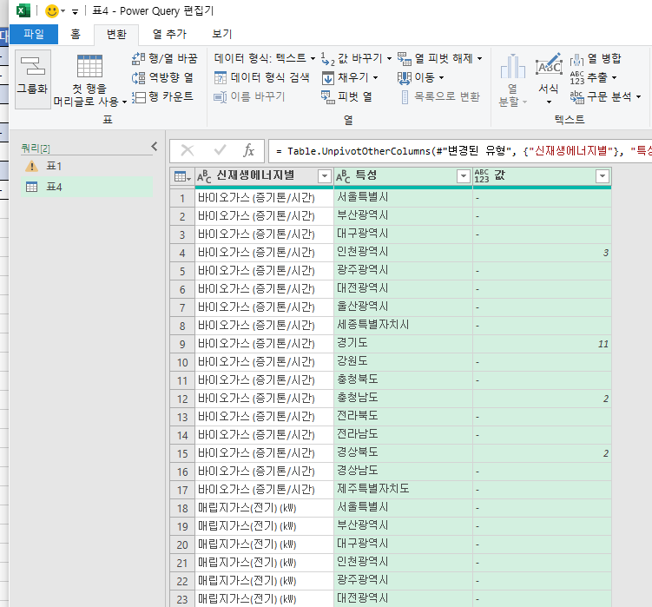652x607 pixels.
Task: Click Count Rows (행 카운트) icon
Action: (x=138, y=97)
